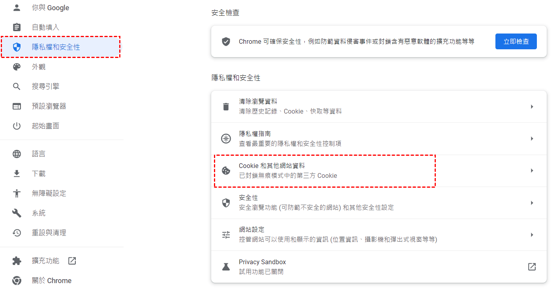Click the cookie icon in the Cookie row
This screenshot has height=291, width=557.
(x=226, y=171)
